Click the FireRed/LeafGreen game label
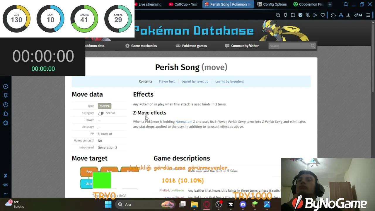 (171, 190)
